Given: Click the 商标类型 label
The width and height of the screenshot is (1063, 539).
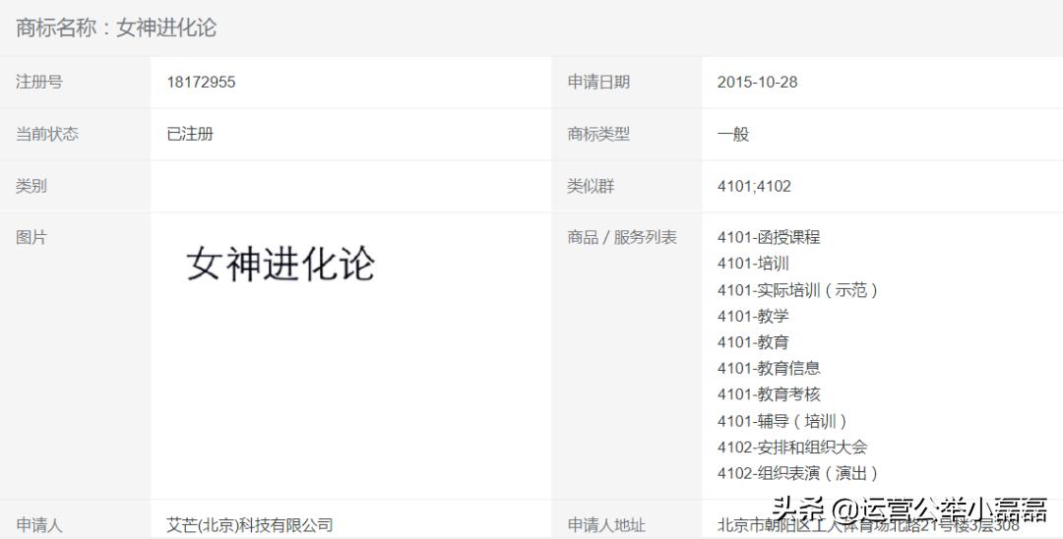Looking at the screenshot, I should click(x=598, y=134).
